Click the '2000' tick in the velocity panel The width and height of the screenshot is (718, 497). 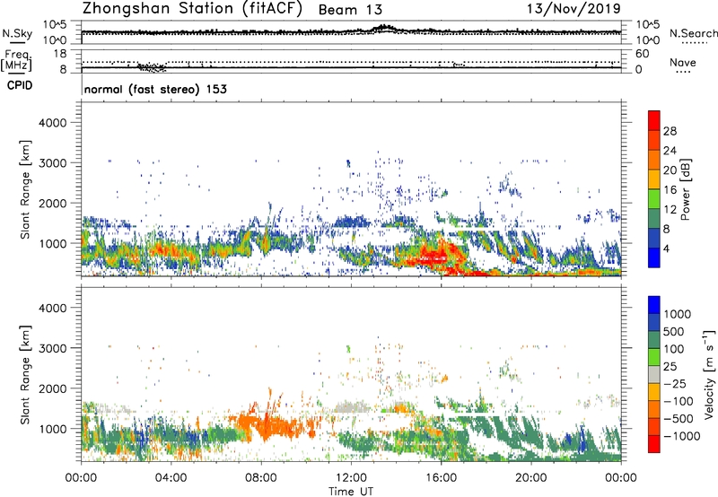pyautogui.click(x=52, y=388)
